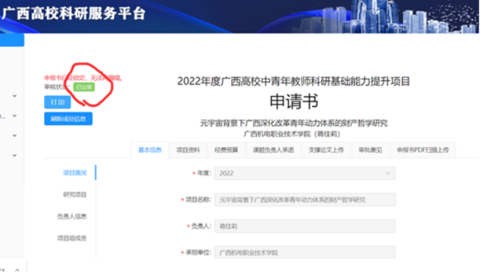Open the 项目资料 tab
Image resolution: width=480 pixels, height=273 pixels.
point(188,150)
